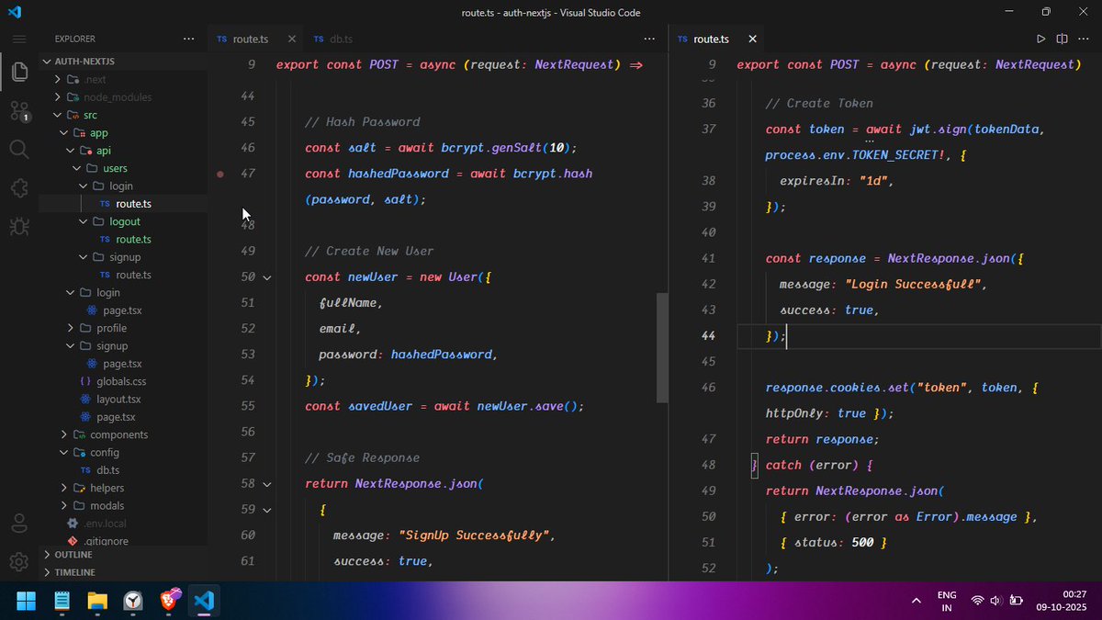This screenshot has height=620, width=1102.
Task: Select the route.ts tab in right editor group
Action: [x=711, y=39]
